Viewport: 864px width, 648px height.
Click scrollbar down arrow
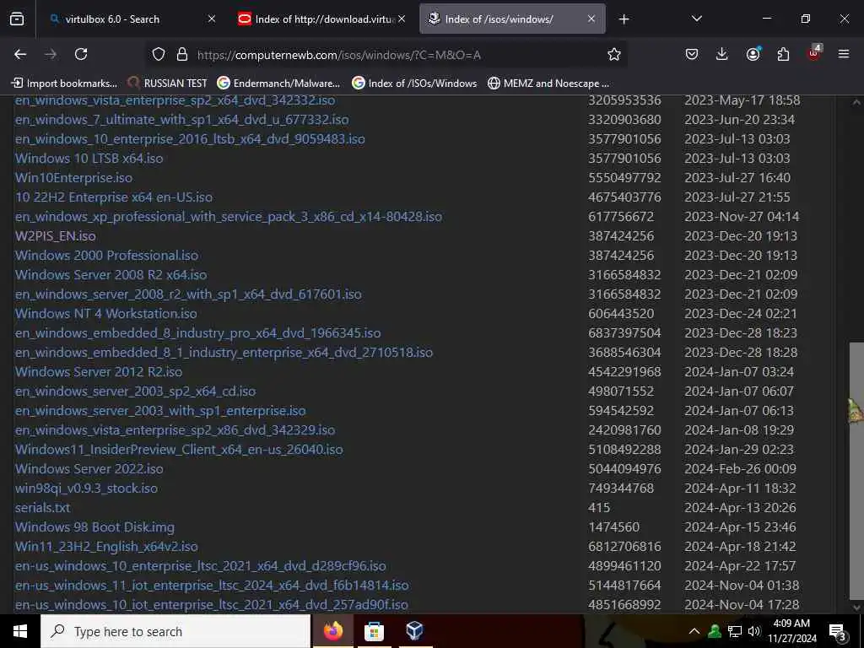pyautogui.click(x=856, y=607)
